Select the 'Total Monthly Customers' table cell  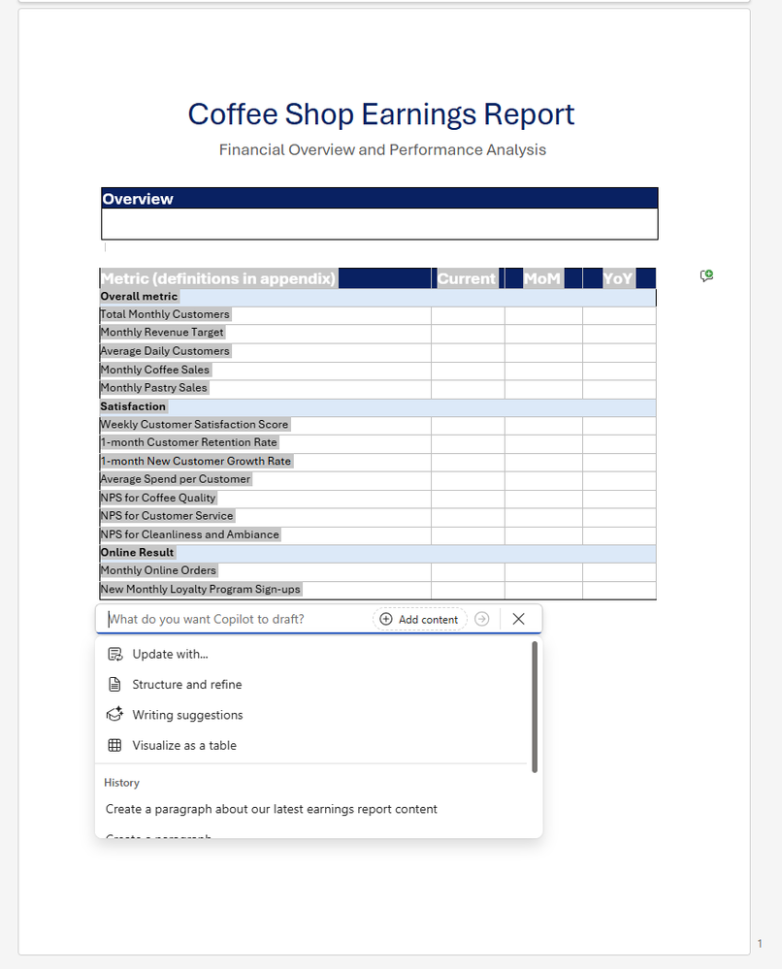pos(164,314)
